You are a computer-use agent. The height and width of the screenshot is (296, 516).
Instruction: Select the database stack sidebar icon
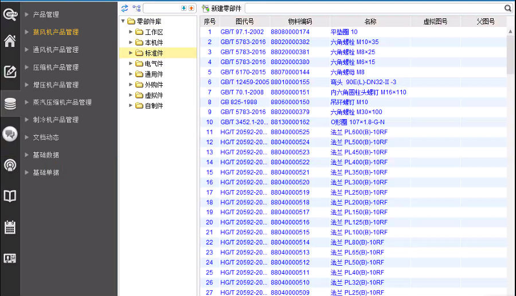pyautogui.click(x=10, y=104)
